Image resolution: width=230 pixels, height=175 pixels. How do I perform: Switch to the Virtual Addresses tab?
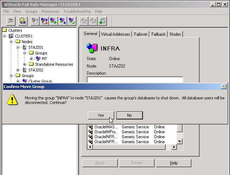(x=116, y=34)
